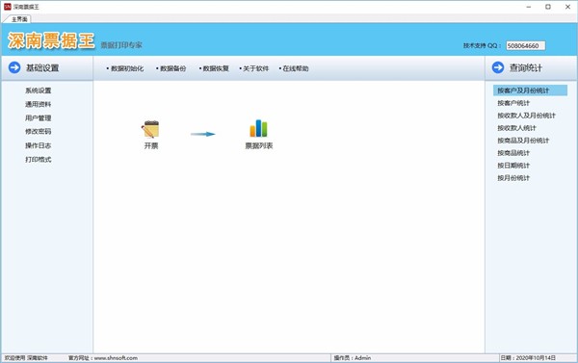Open 操作日志 in the left sidebar
This screenshot has height=363, width=578.
coord(39,145)
